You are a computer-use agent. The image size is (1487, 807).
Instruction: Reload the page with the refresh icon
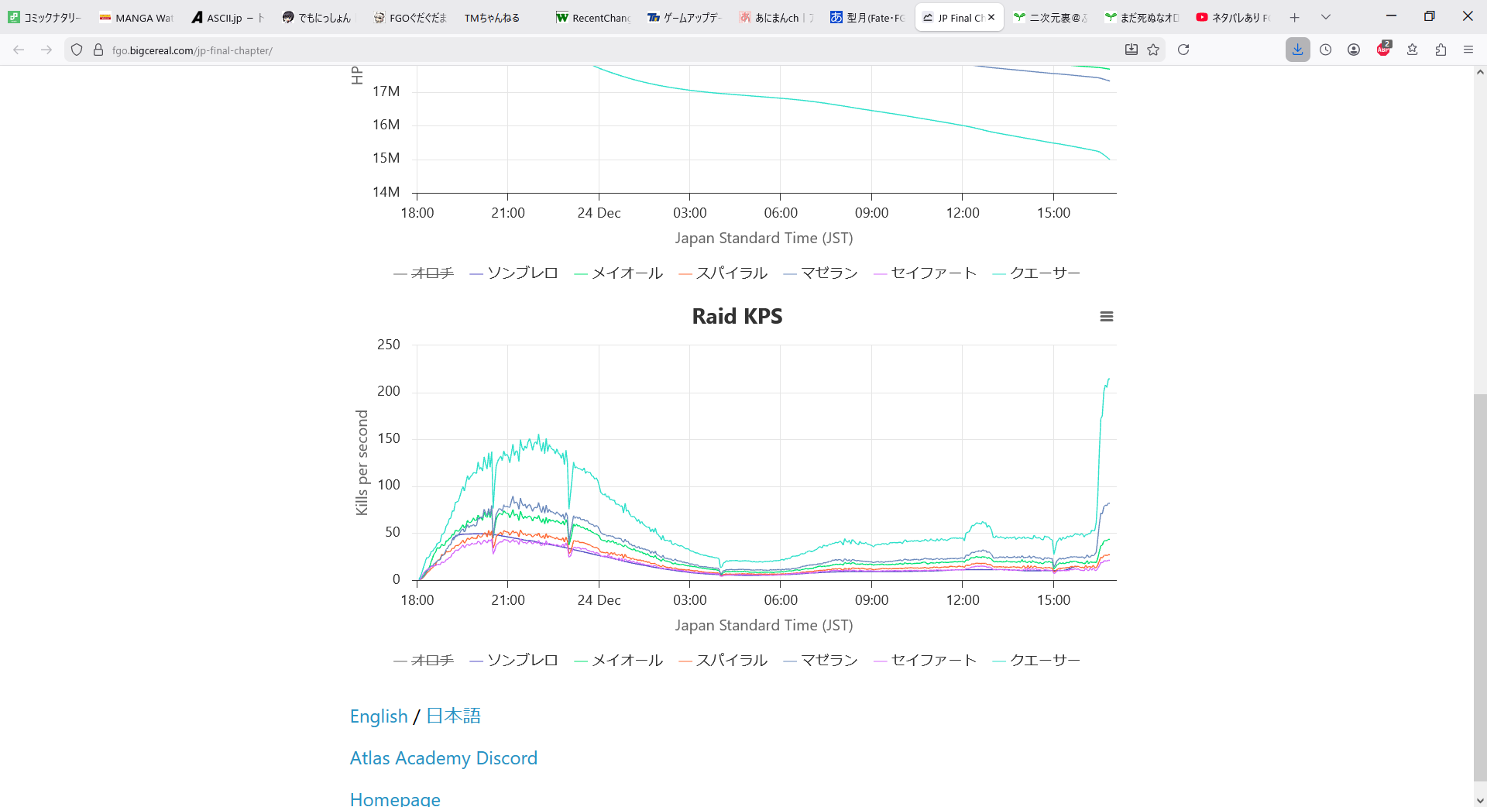pos(1183,50)
